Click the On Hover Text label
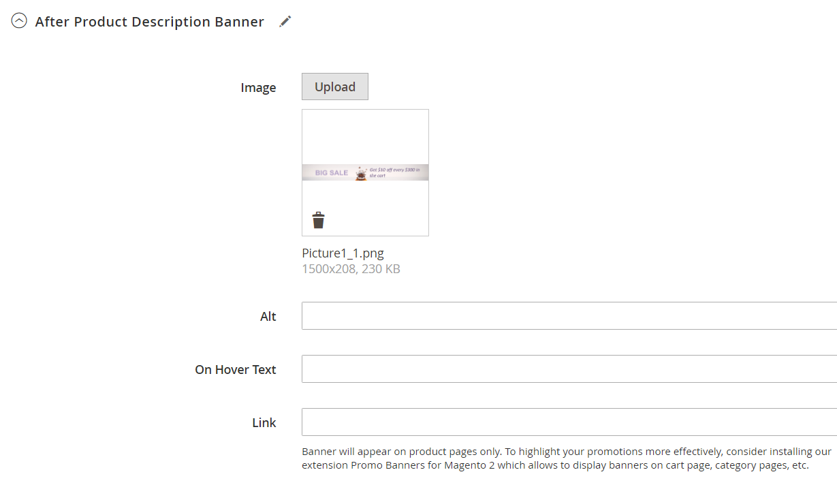The height and width of the screenshot is (485, 837). (236, 370)
